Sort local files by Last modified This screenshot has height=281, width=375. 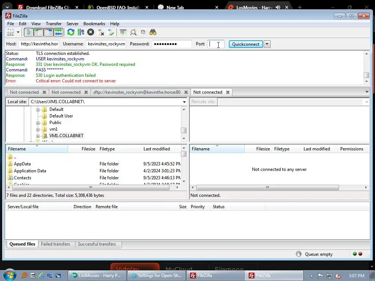(161, 149)
